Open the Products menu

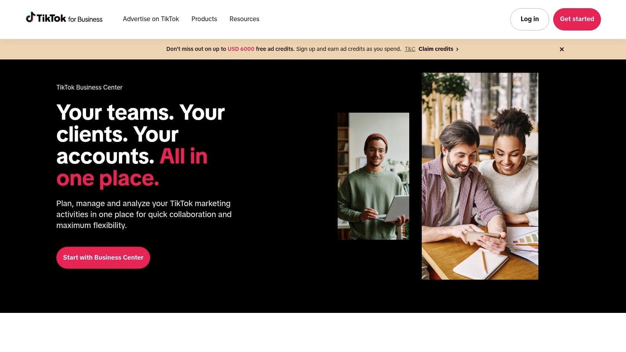[204, 19]
